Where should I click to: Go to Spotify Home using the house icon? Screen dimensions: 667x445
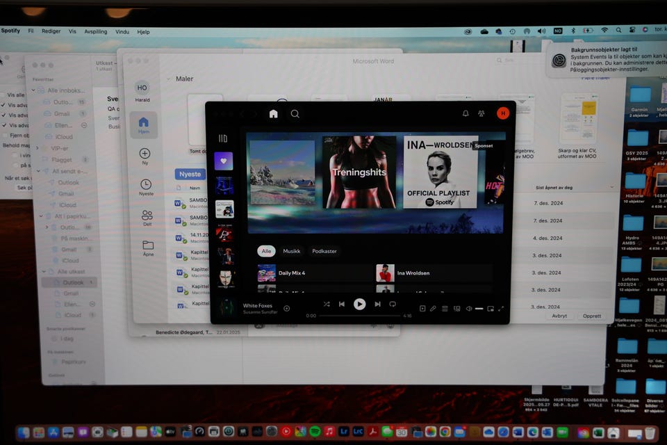tap(274, 114)
